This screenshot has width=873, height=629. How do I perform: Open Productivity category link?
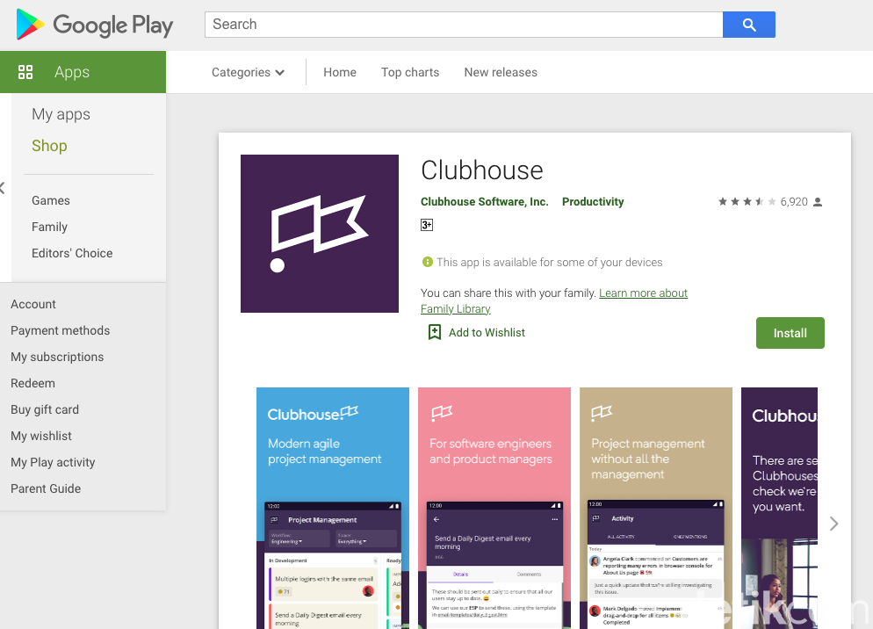coord(593,202)
